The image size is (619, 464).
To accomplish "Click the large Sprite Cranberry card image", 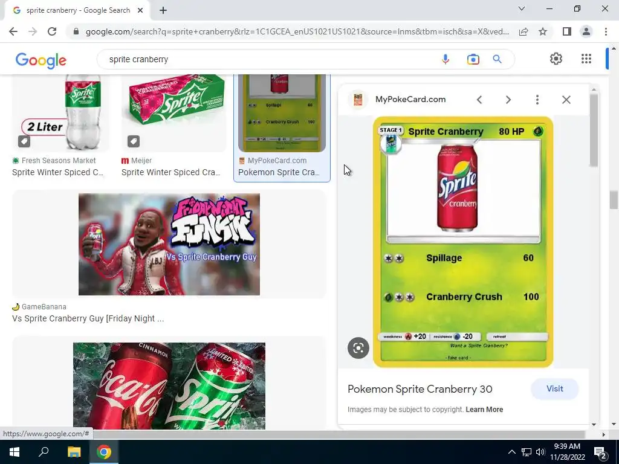I will (463, 242).
